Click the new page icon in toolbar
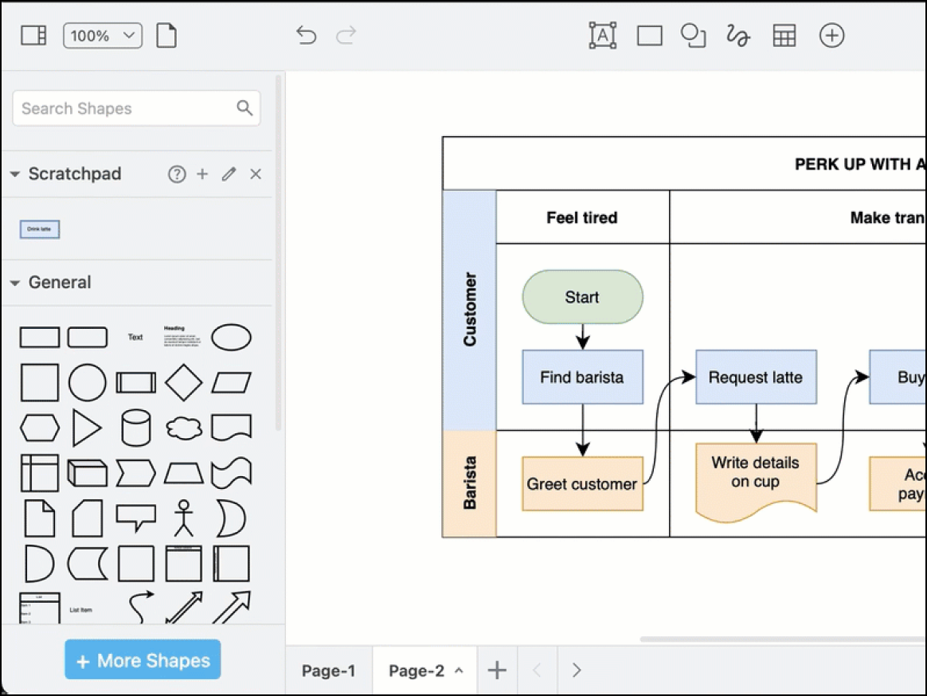 [166, 36]
